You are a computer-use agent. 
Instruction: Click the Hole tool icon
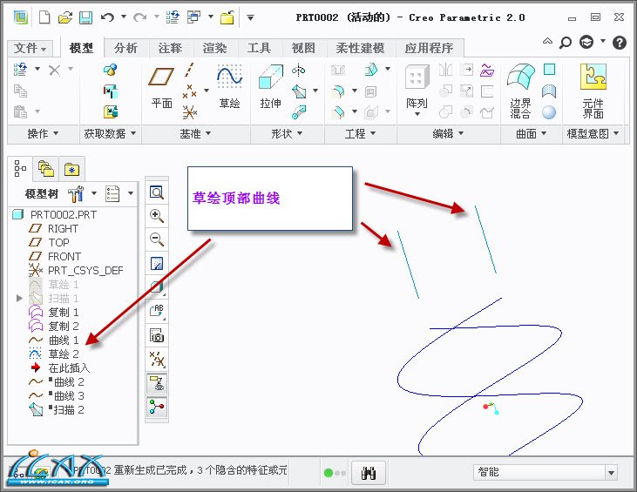[x=337, y=71]
